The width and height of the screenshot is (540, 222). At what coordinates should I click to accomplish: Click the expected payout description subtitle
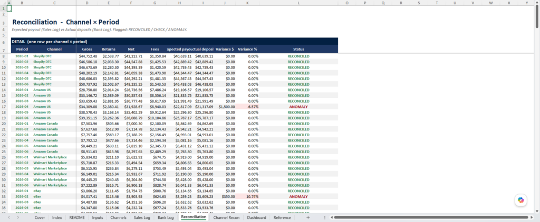(100, 29)
